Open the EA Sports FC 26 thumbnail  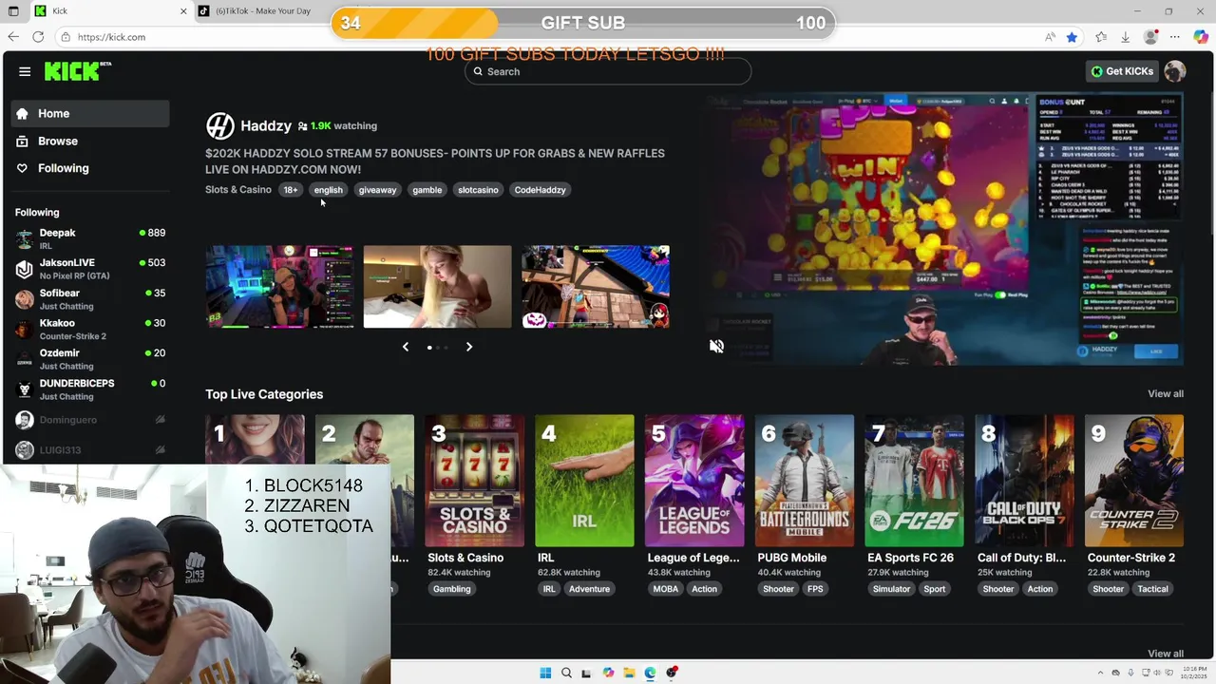tap(914, 481)
